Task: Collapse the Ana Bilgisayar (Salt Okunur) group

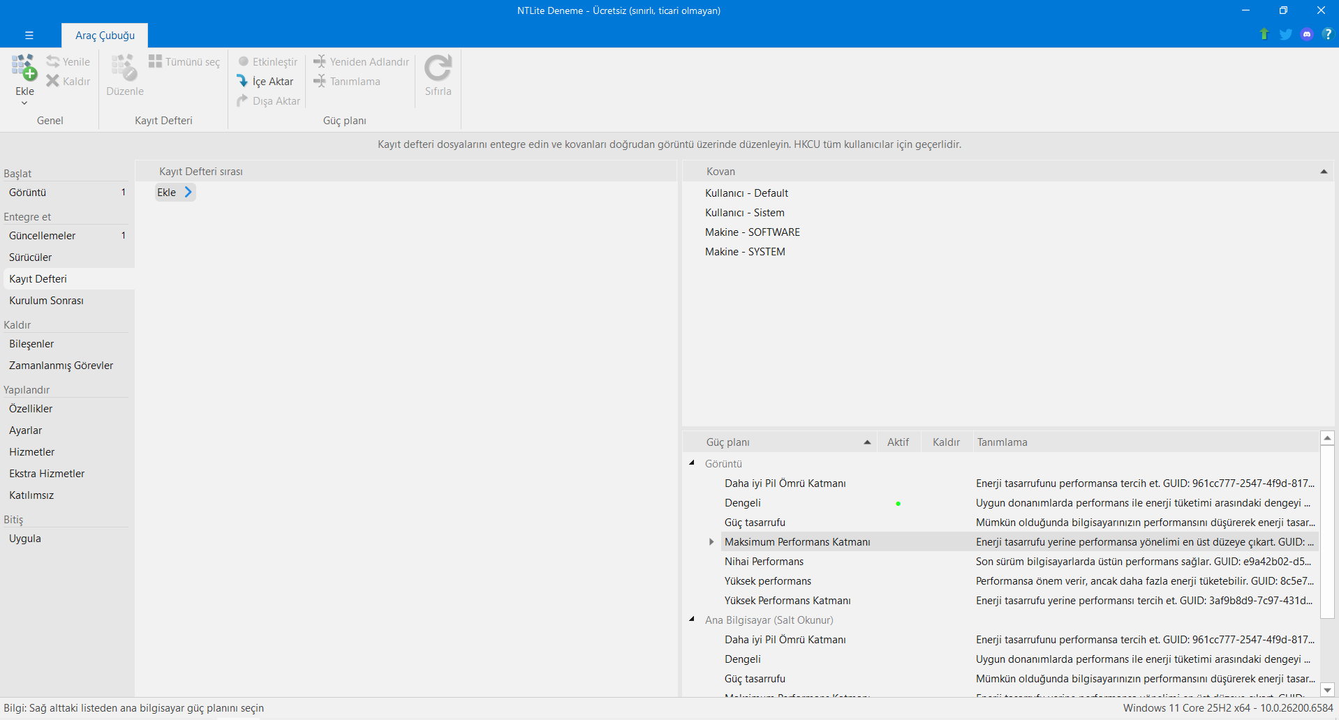Action: 692,620
